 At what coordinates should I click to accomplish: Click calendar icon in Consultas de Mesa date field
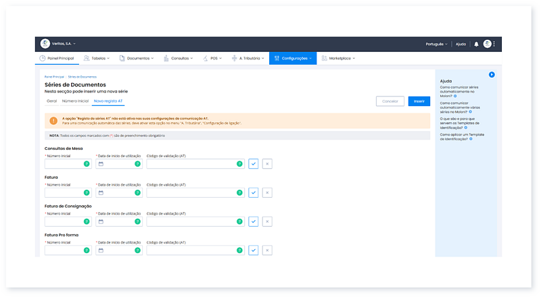[x=101, y=164]
